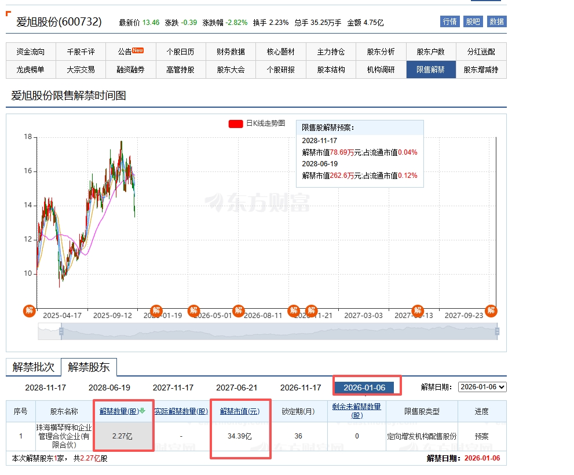Click the 最新价 13.46 quote value
Screen dimensions: 574x475
[151, 23]
